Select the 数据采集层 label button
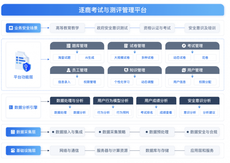Image resolution: width=230 pixels, height=163 pixels. pyautogui.click(x=23, y=132)
